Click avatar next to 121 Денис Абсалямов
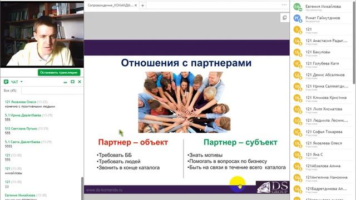356x200 pixels. point(297,75)
